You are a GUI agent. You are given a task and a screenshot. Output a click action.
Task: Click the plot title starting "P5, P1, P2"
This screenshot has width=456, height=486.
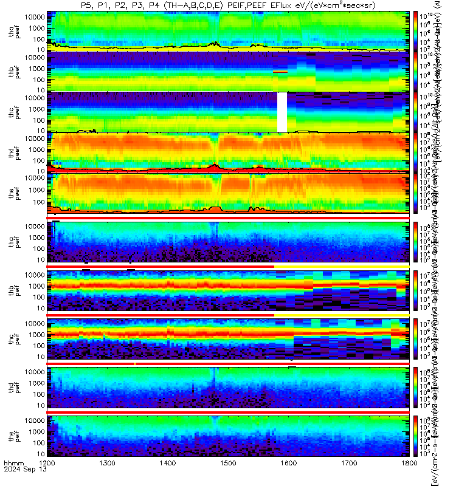tap(228, 5)
